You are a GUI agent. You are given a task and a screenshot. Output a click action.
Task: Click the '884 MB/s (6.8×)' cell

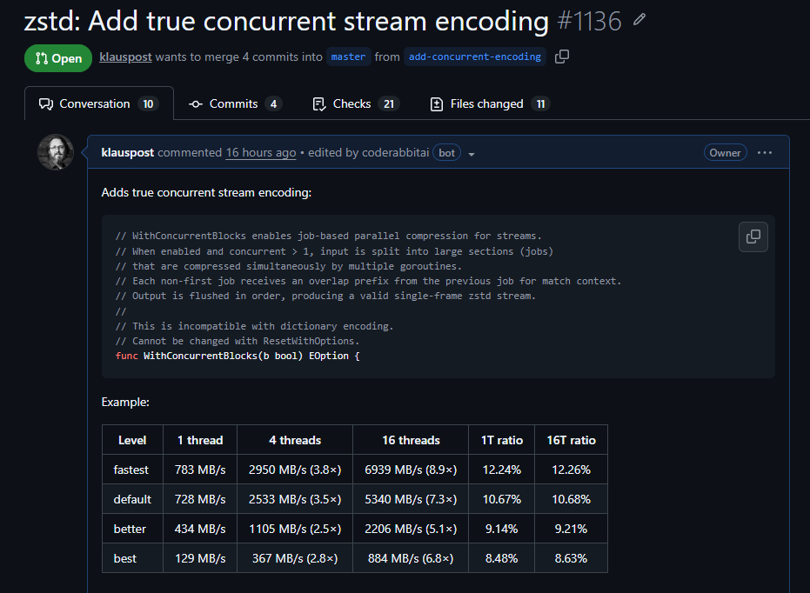pos(411,558)
